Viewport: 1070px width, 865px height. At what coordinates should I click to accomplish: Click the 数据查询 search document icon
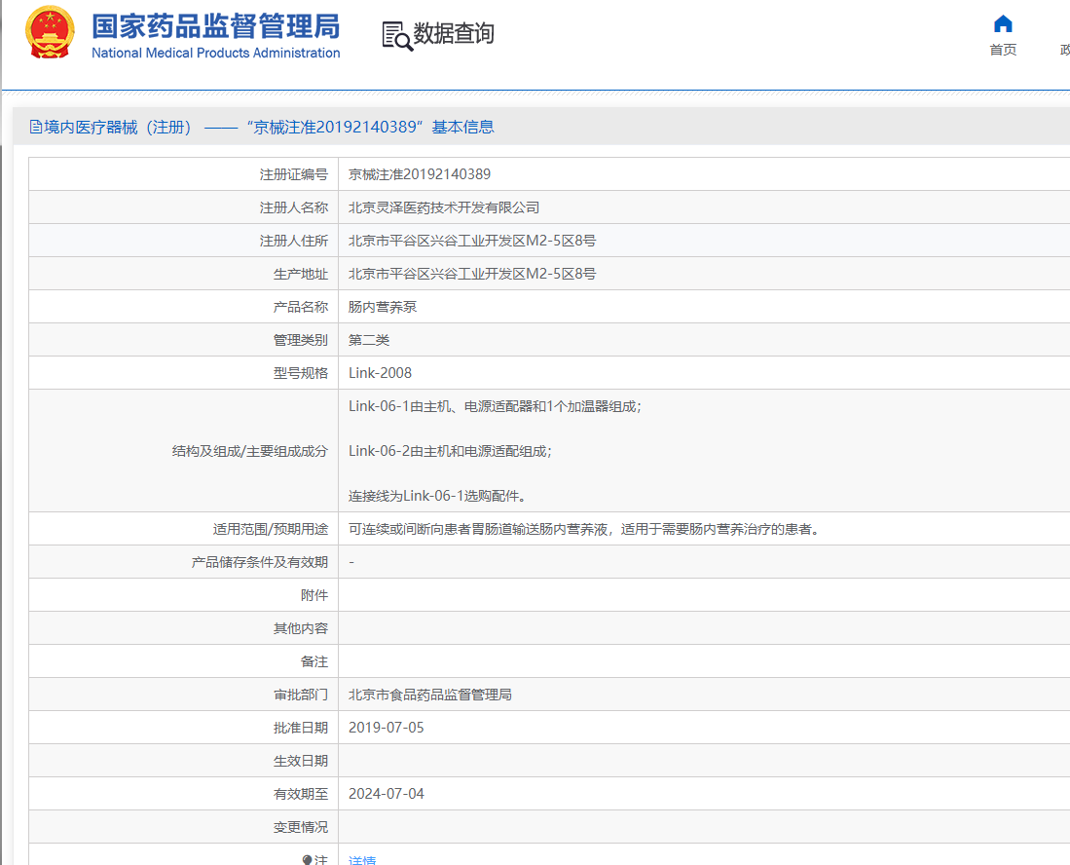click(x=397, y=35)
